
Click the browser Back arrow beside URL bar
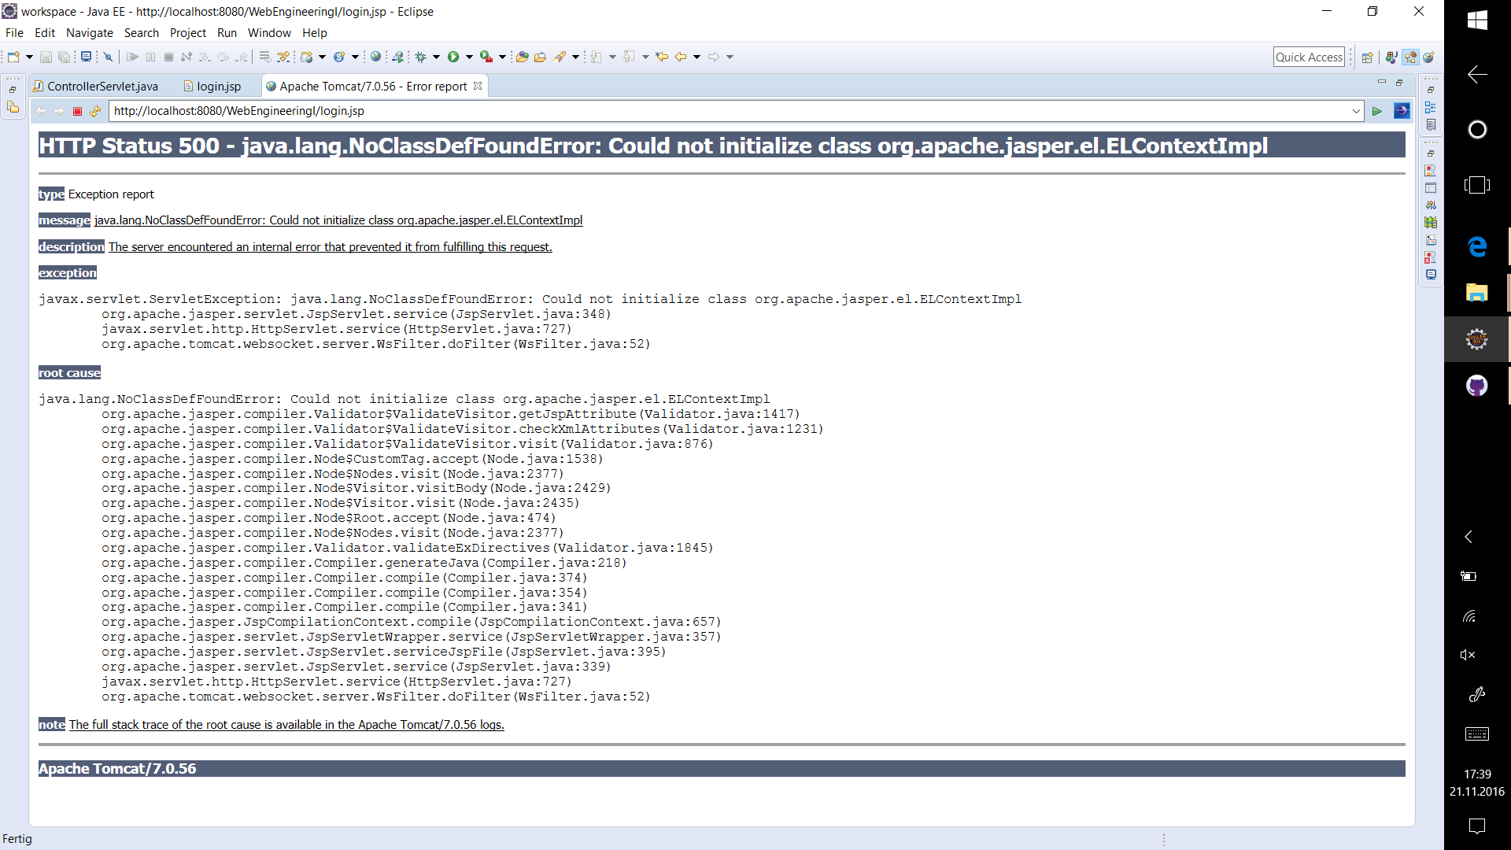pos(41,111)
